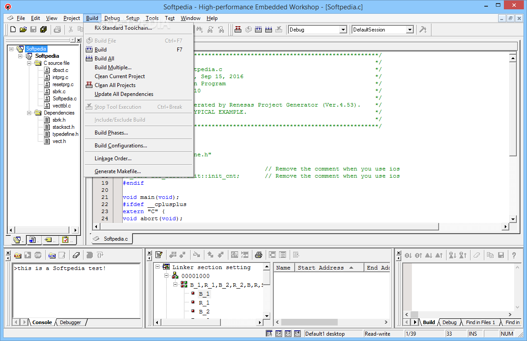Viewport: 527px width, 341px height.
Task: Close the workspace pane with its X button
Action: pyautogui.click(x=79, y=40)
